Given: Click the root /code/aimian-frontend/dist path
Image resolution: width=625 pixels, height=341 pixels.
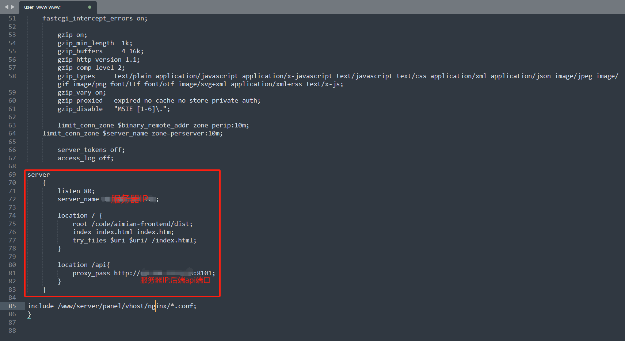Looking at the screenshot, I should pyautogui.click(x=142, y=224).
